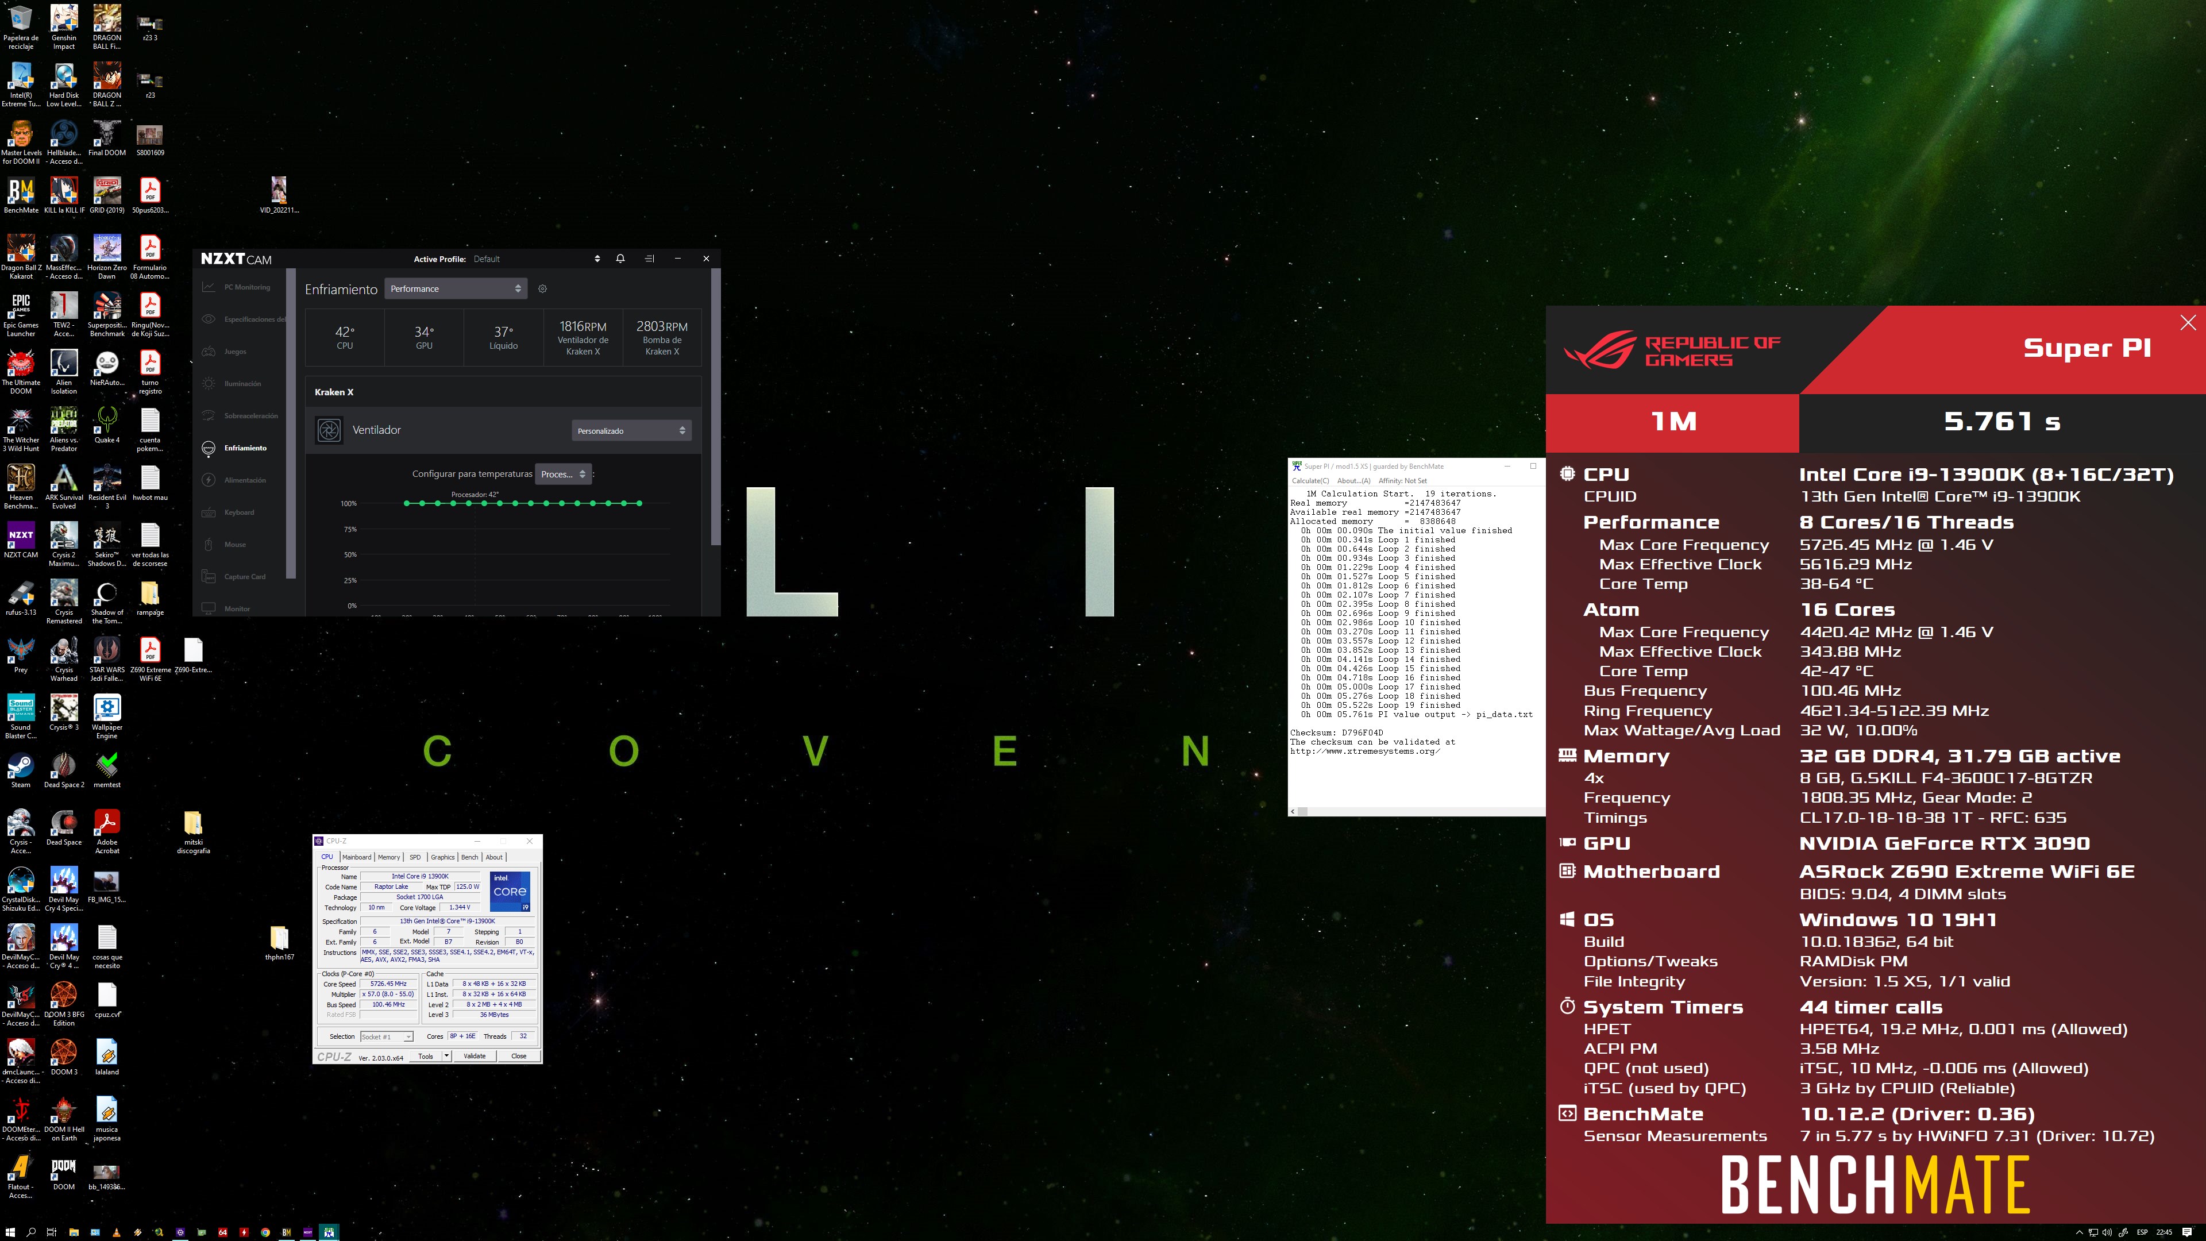2206x1241 pixels.
Task: Click Affinity: Not Set in Super PI
Action: coord(1403,480)
